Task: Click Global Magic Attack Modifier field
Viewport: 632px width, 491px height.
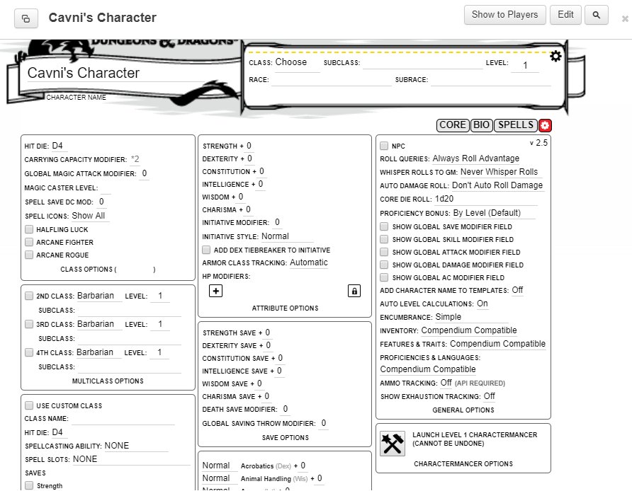Action: click(145, 173)
